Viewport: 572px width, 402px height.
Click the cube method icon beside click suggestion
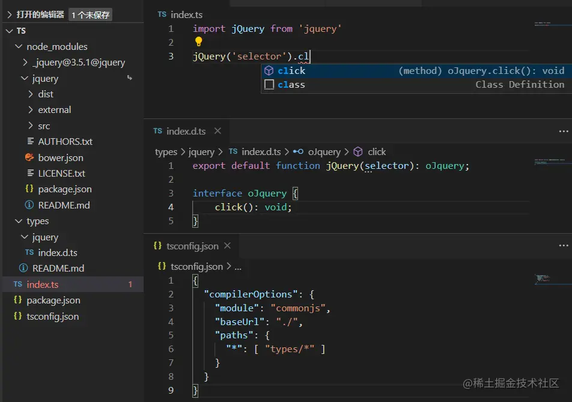pyautogui.click(x=269, y=71)
